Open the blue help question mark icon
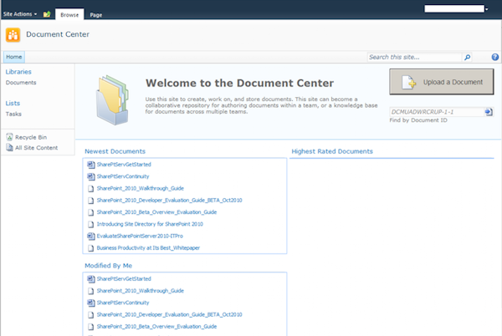This screenshot has height=336, width=502. pos(495,57)
